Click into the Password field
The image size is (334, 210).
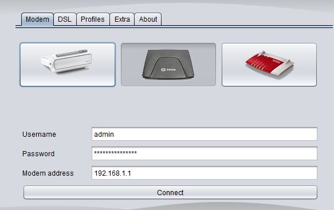click(205, 153)
